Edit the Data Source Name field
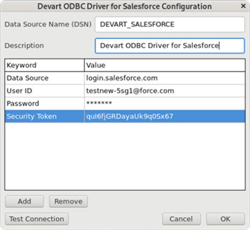The width and height of the screenshot is (250, 230). [170, 24]
